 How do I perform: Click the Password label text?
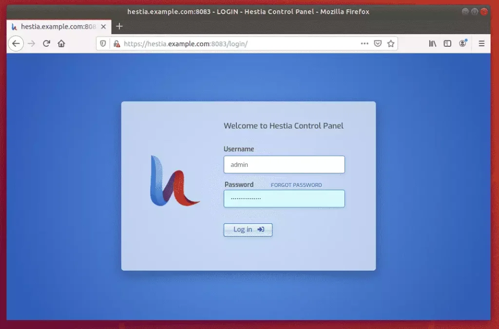[x=239, y=184]
